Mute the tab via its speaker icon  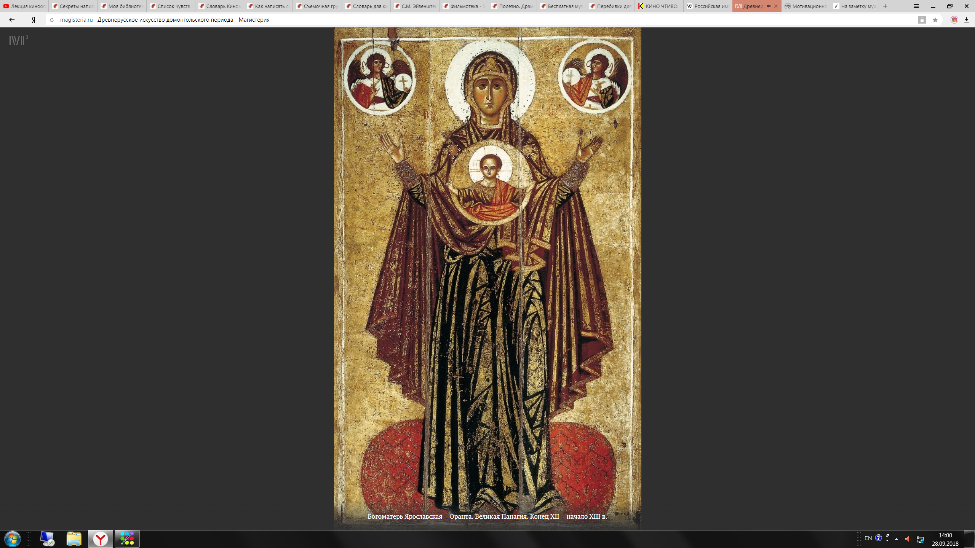[769, 6]
